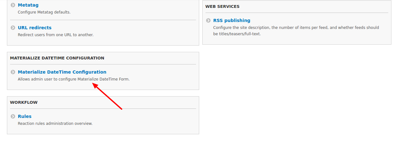Click arrow icon beside Materialize DateTime Configuration link
393x150 pixels.
tap(13, 72)
